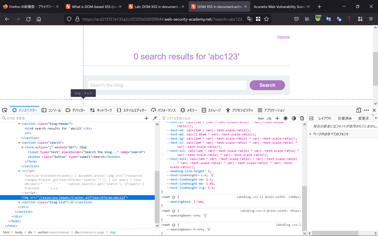Open the sidebar tabs overflow dropdown
The image size is (378, 236).
coord(376,118)
